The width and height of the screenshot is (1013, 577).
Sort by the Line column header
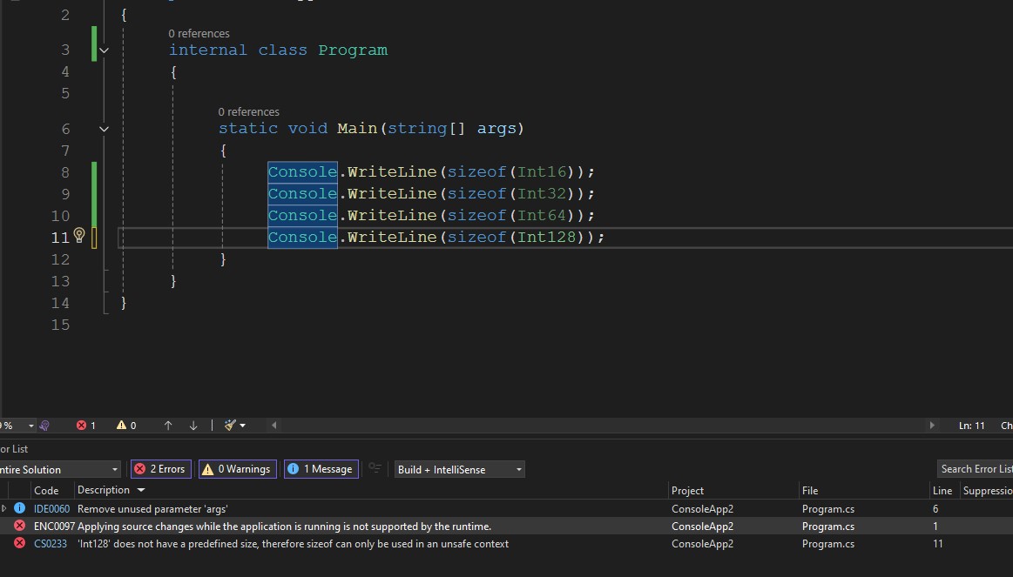pos(942,491)
